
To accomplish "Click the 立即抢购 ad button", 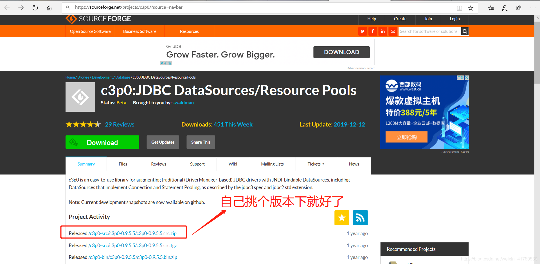I will (x=406, y=137).
